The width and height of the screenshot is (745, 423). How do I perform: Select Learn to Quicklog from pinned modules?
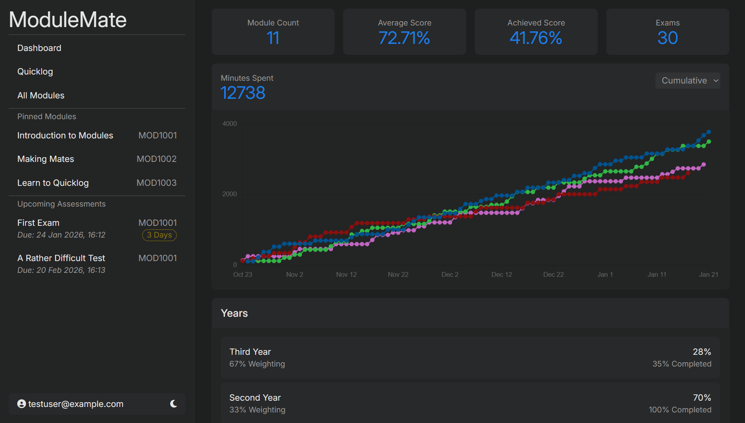(x=53, y=183)
